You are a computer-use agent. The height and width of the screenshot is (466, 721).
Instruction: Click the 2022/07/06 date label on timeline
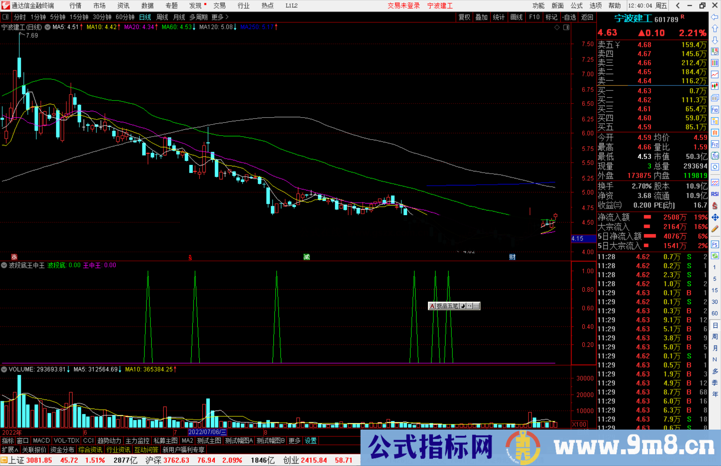point(207,432)
